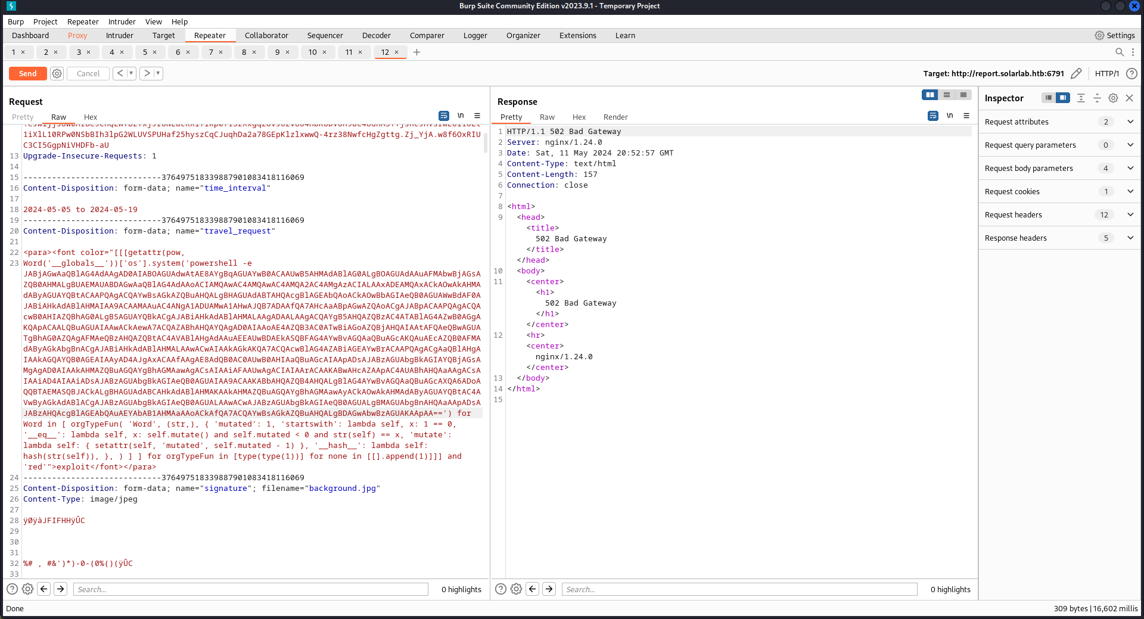This screenshot has height=619, width=1144.
Task: Close Repeater tab 12
Action: click(x=397, y=52)
